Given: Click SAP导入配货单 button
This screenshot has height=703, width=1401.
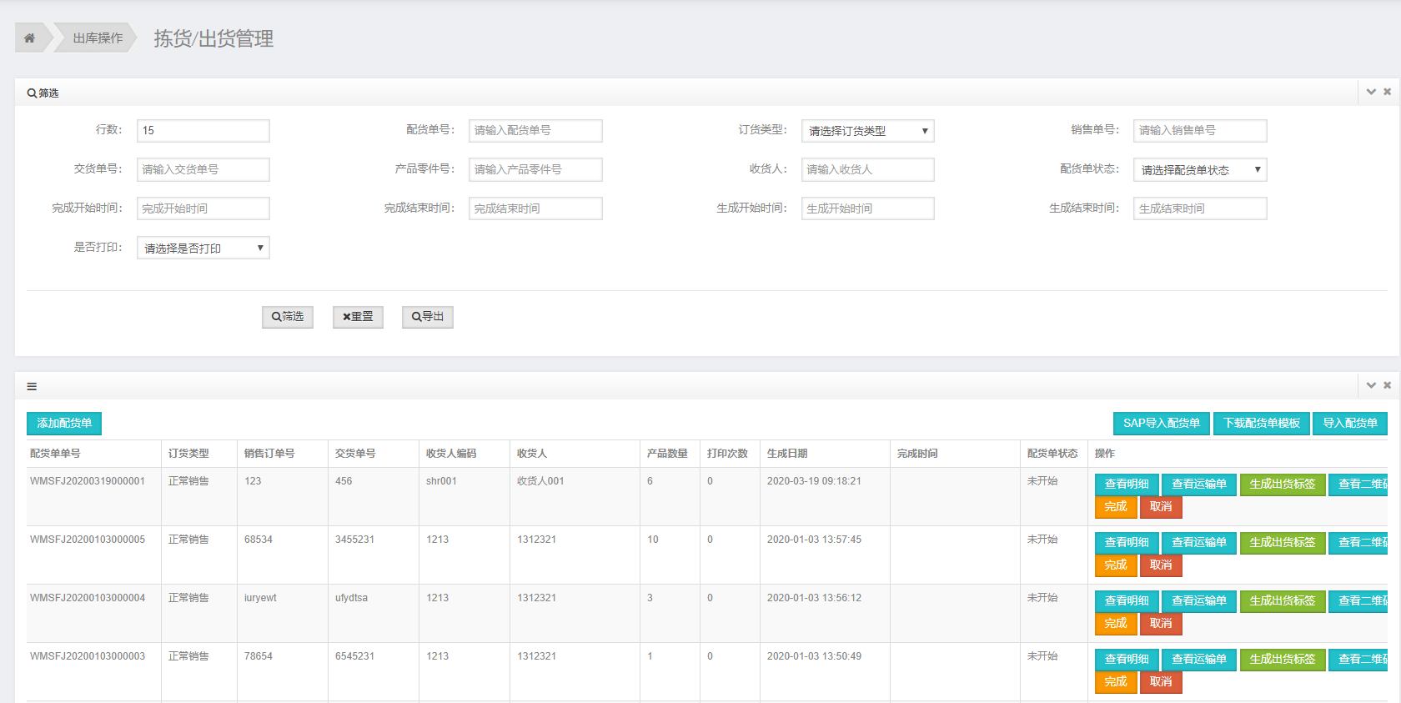Looking at the screenshot, I should pos(1161,424).
